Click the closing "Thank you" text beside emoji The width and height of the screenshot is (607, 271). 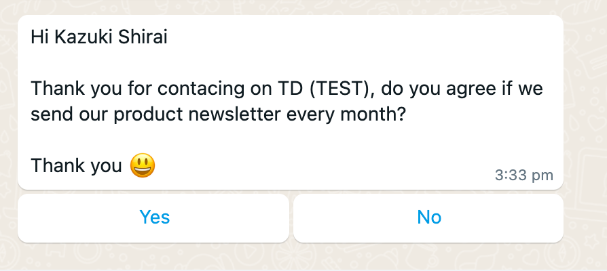pos(77,166)
